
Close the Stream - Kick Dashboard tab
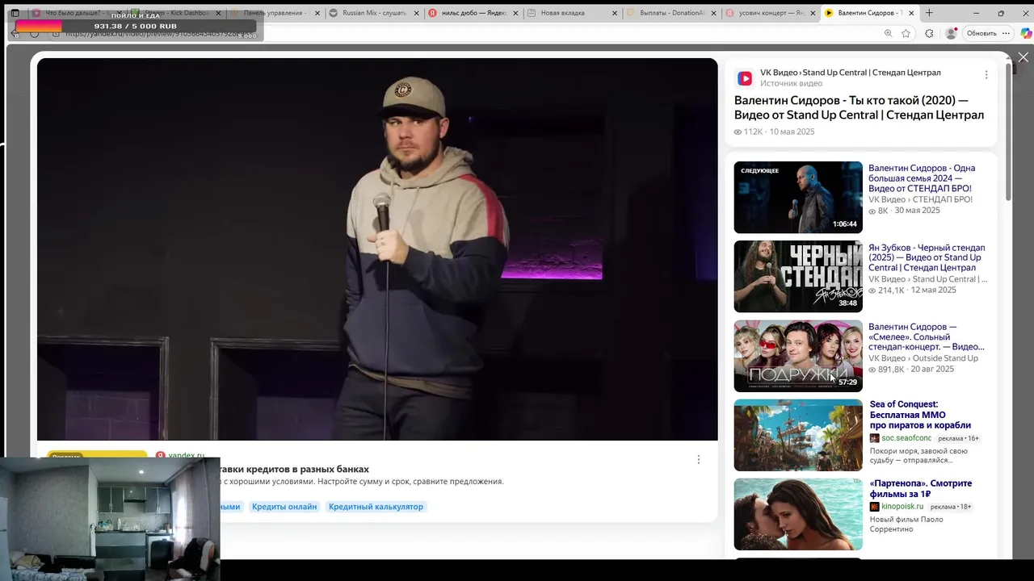tap(218, 13)
